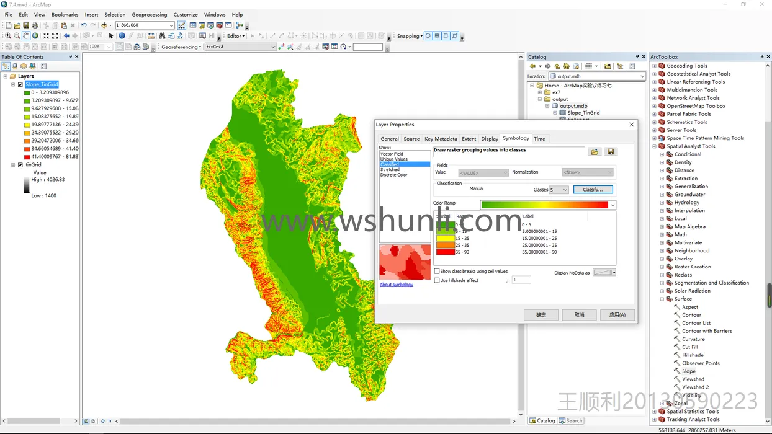
Task: Click the red 35 - 90 symbol swatch
Action: coord(445,252)
